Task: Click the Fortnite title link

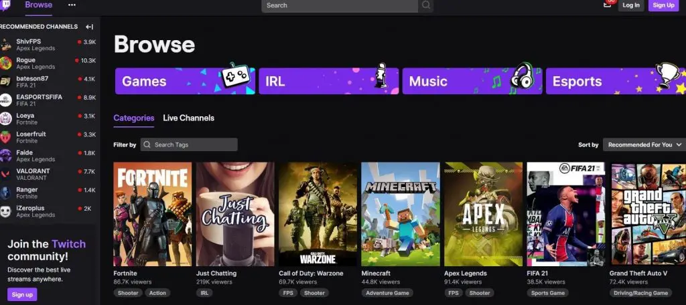Action: 125,274
